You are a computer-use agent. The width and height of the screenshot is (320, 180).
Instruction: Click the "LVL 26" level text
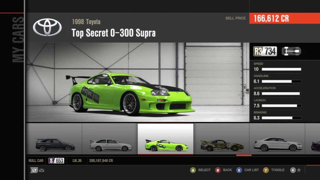point(77,161)
